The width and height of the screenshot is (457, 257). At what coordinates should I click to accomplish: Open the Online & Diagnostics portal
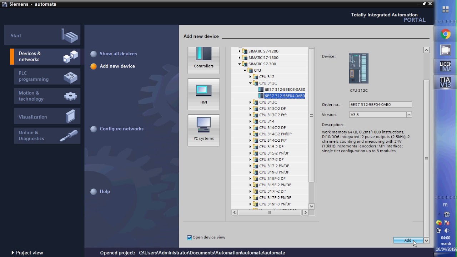47,136
